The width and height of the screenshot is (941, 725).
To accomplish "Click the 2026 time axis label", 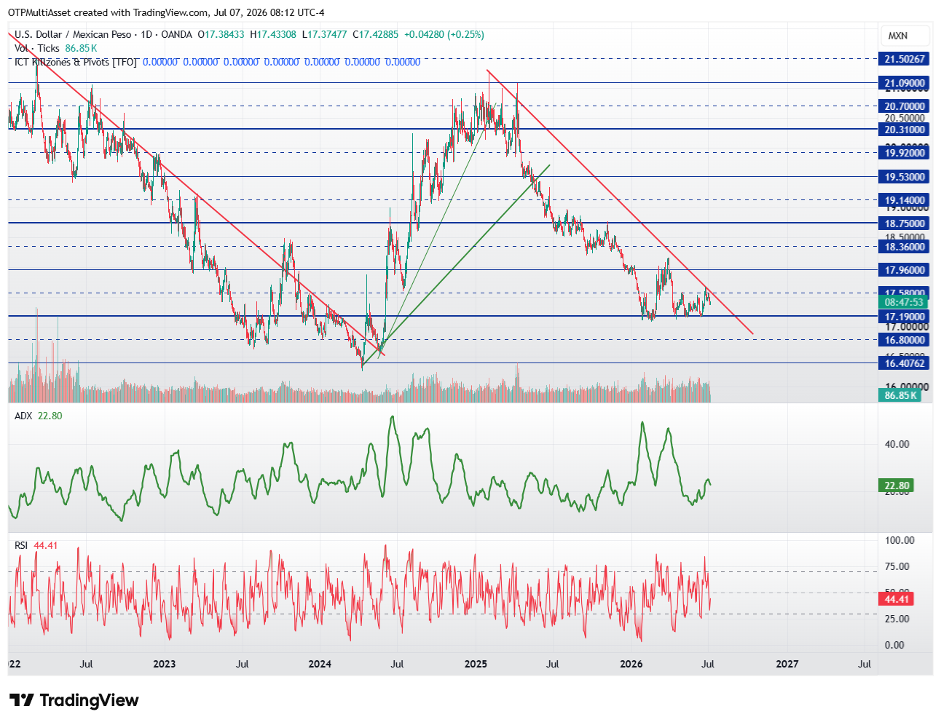I will click(631, 664).
